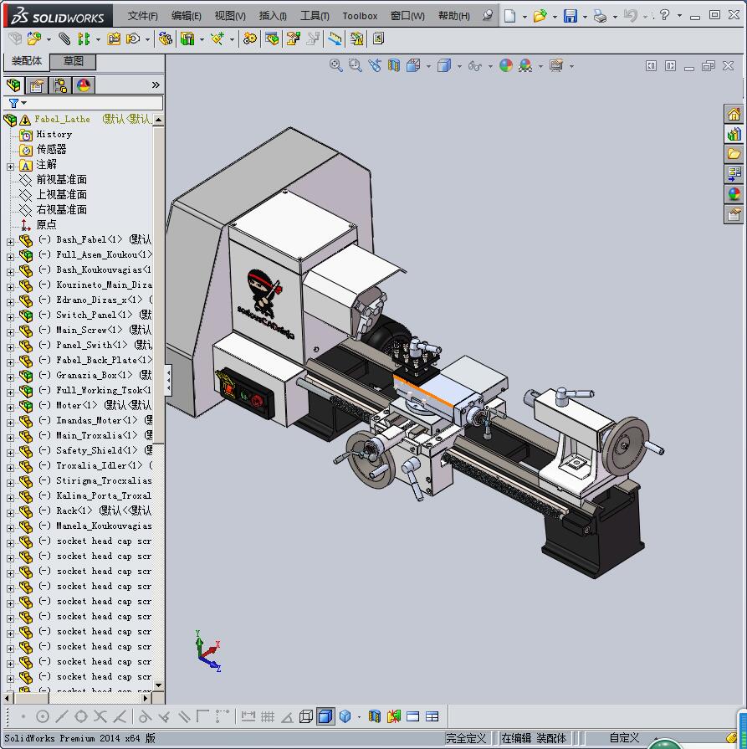Click the Save disk icon

point(570,16)
